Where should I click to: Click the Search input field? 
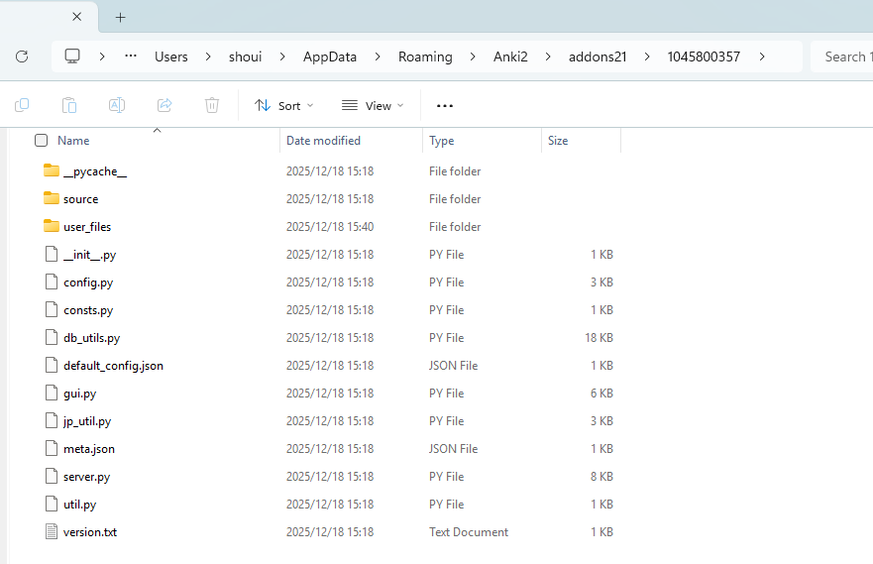pos(842,56)
